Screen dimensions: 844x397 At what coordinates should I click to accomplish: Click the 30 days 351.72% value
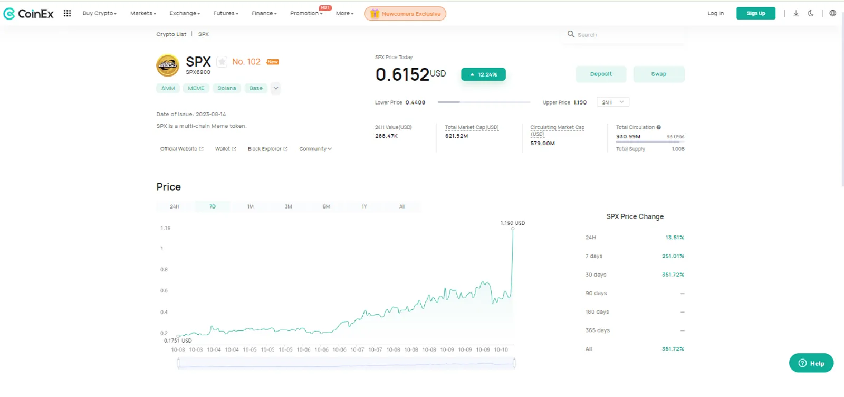tap(673, 275)
